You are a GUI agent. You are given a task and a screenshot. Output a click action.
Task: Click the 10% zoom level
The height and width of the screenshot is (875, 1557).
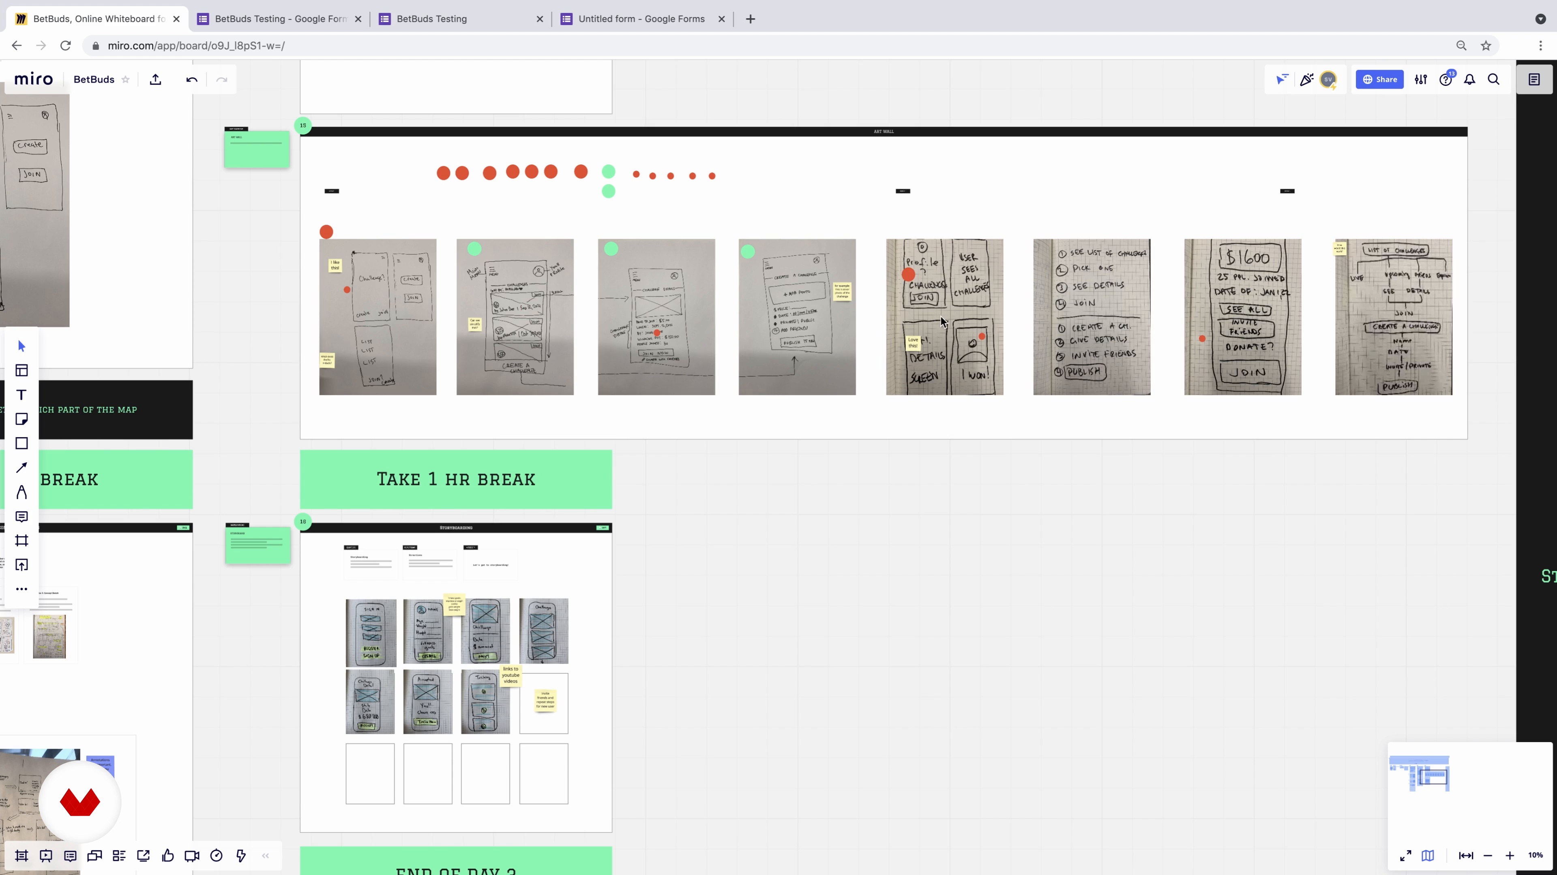[x=1535, y=856]
